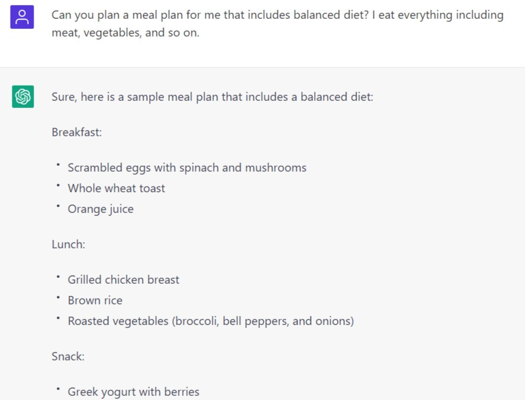Click the user's "Can you plan a meal plan" line
The width and height of the screenshot is (525, 400).
[x=277, y=15]
